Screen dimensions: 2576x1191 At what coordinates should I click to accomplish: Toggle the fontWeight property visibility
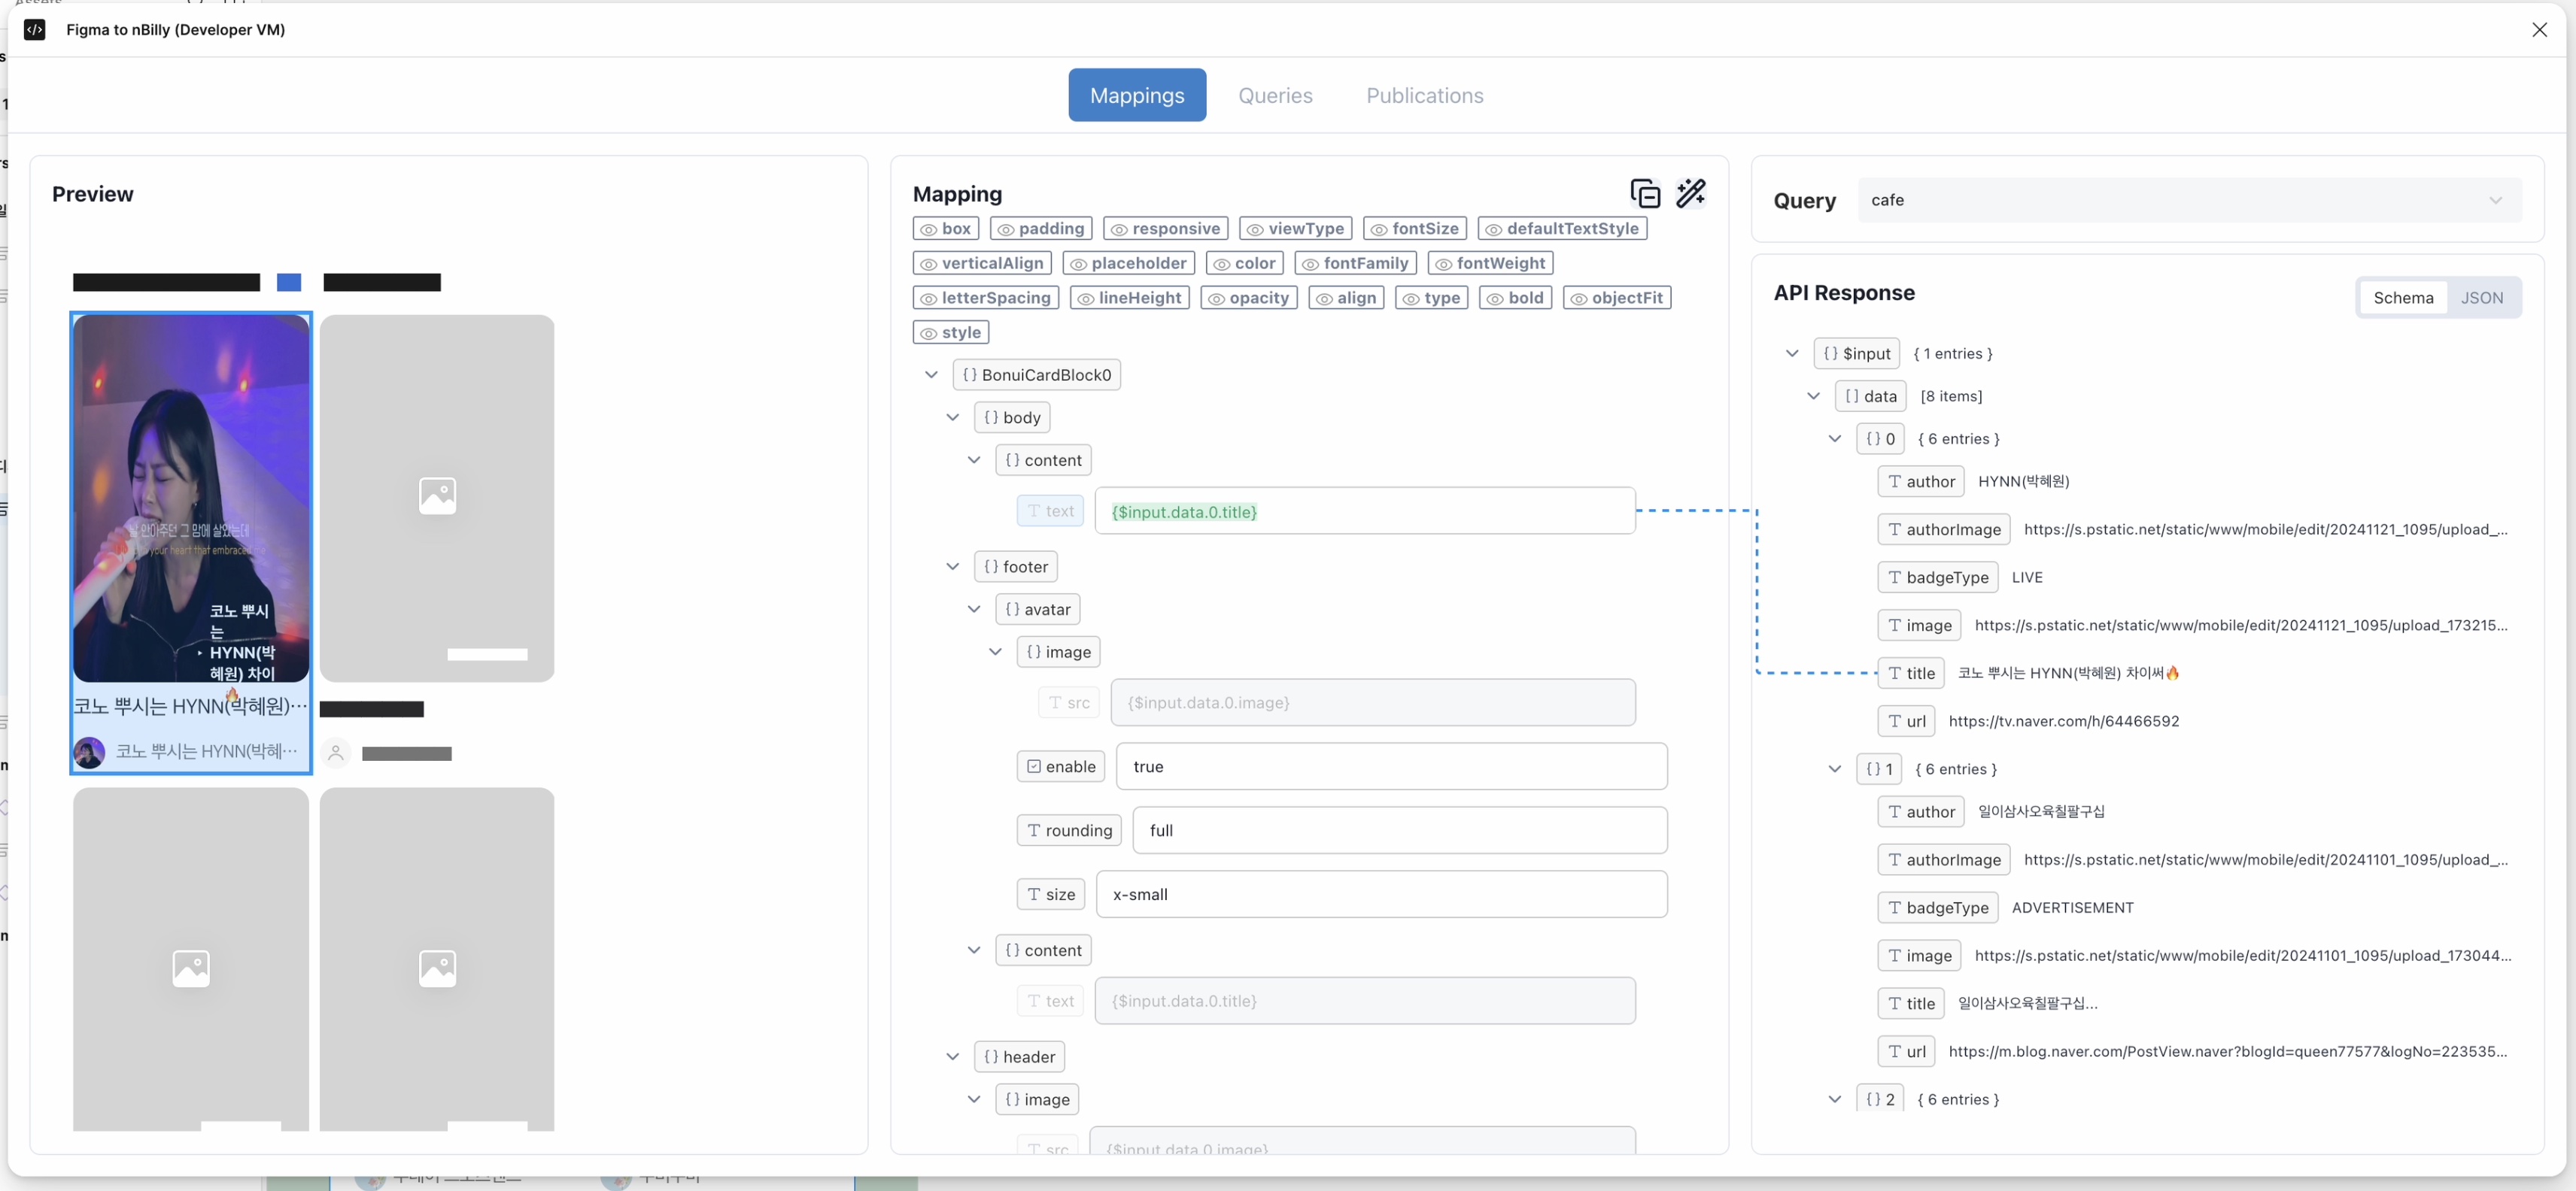[x=1490, y=264]
